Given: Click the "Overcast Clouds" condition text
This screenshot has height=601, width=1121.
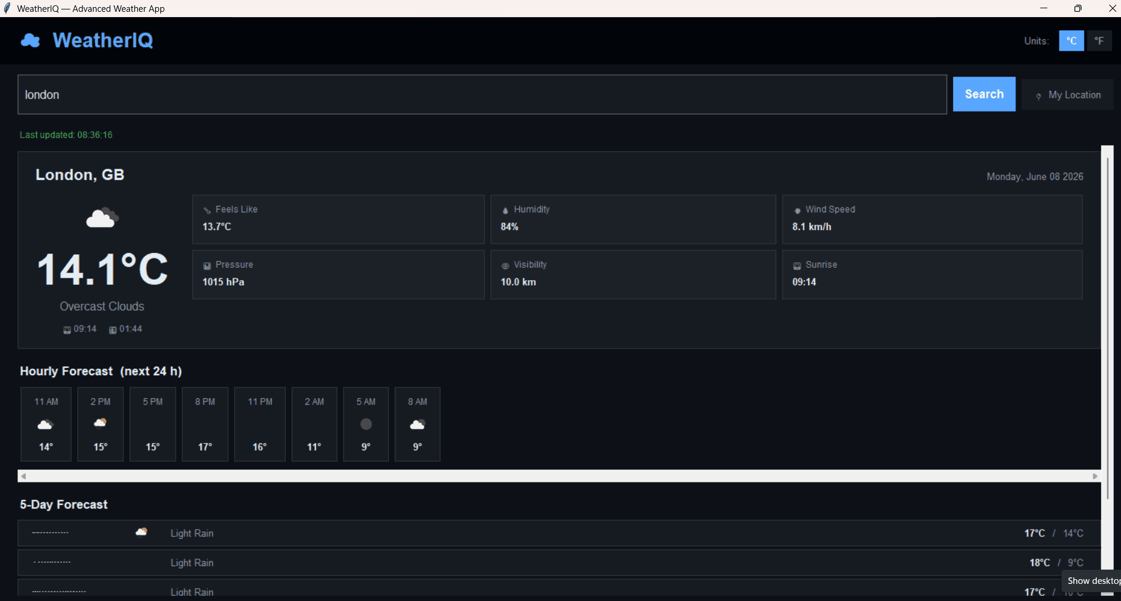Looking at the screenshot, I should [102, 307].
